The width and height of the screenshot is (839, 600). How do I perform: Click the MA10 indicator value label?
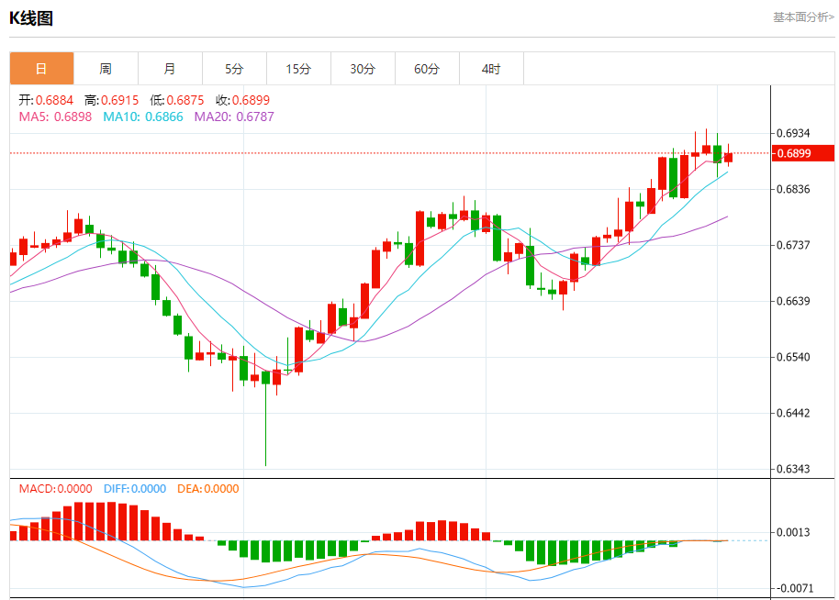[143, 117]
